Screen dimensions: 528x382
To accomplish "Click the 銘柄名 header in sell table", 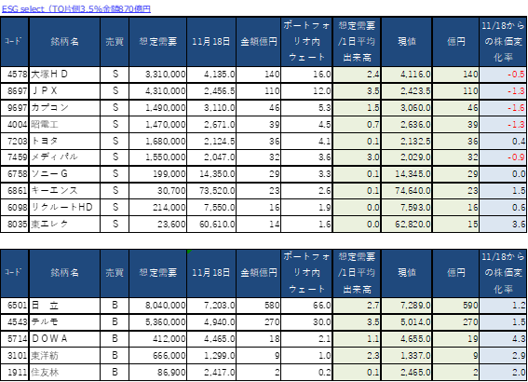I will tap(64, 42).
